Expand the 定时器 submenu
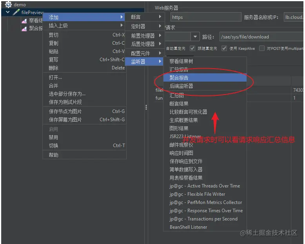Screen dimensions: 305x244 point(145,26)
